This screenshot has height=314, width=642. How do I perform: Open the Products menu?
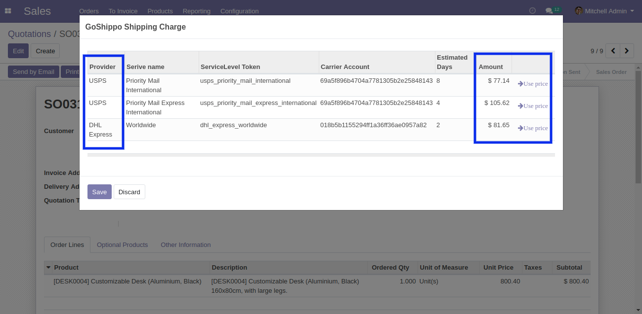pos(160,11)
